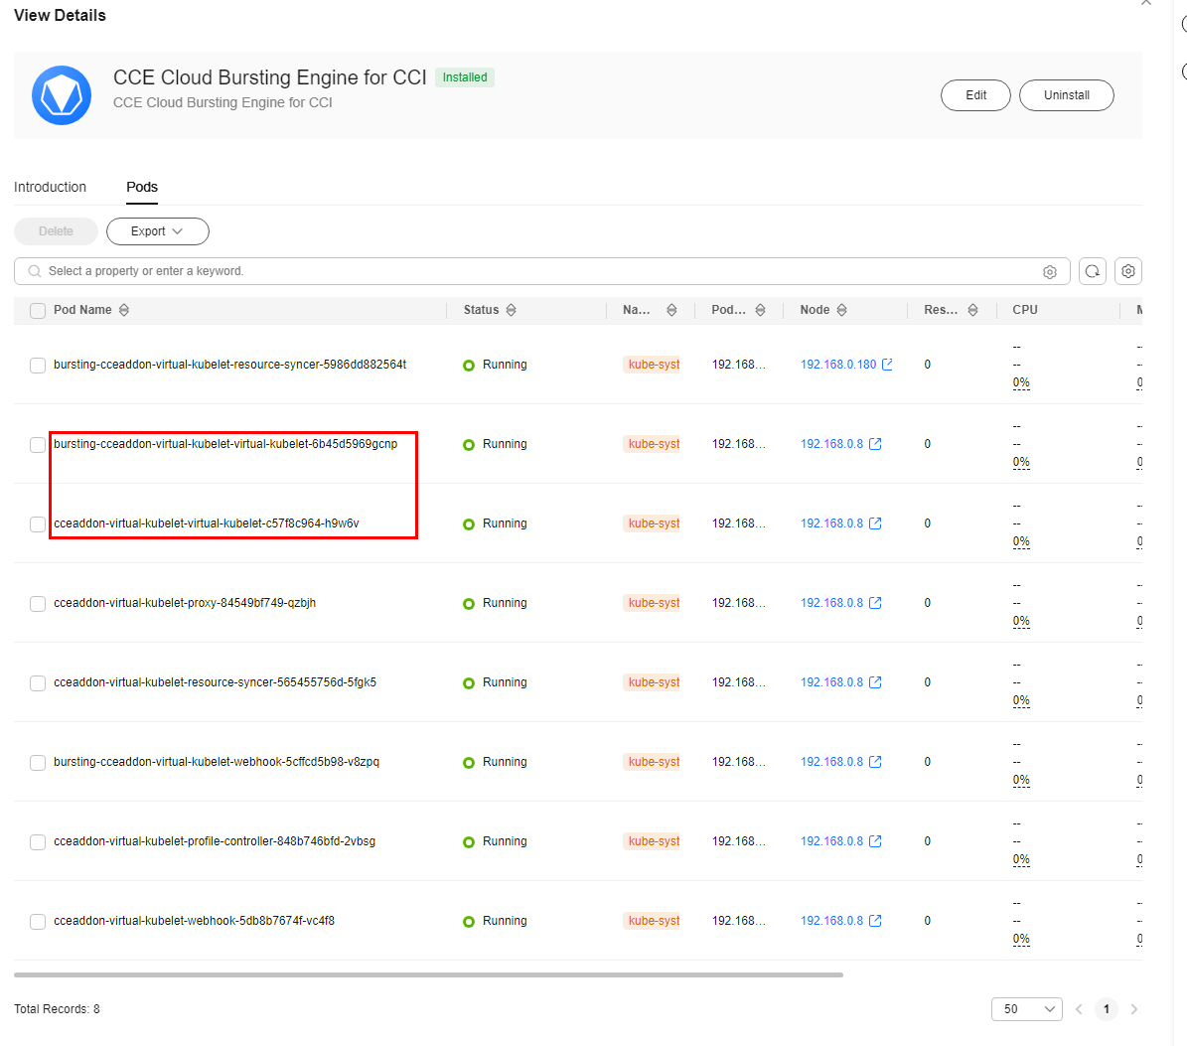This screenshot has width=1187, height=1046.
Task: Click pod name cceaddon-virtual-kubelet-webhook-5db8b7674f-vc4f8
Action: pos(194,921)
